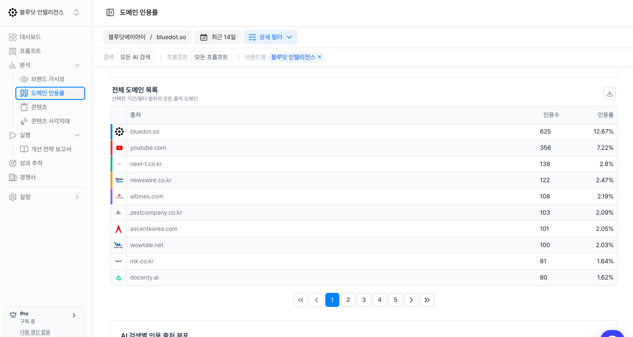The image size is (633, 337).
Task: Sort table by 인용수 column header
Action: click(x=551, y=115)
